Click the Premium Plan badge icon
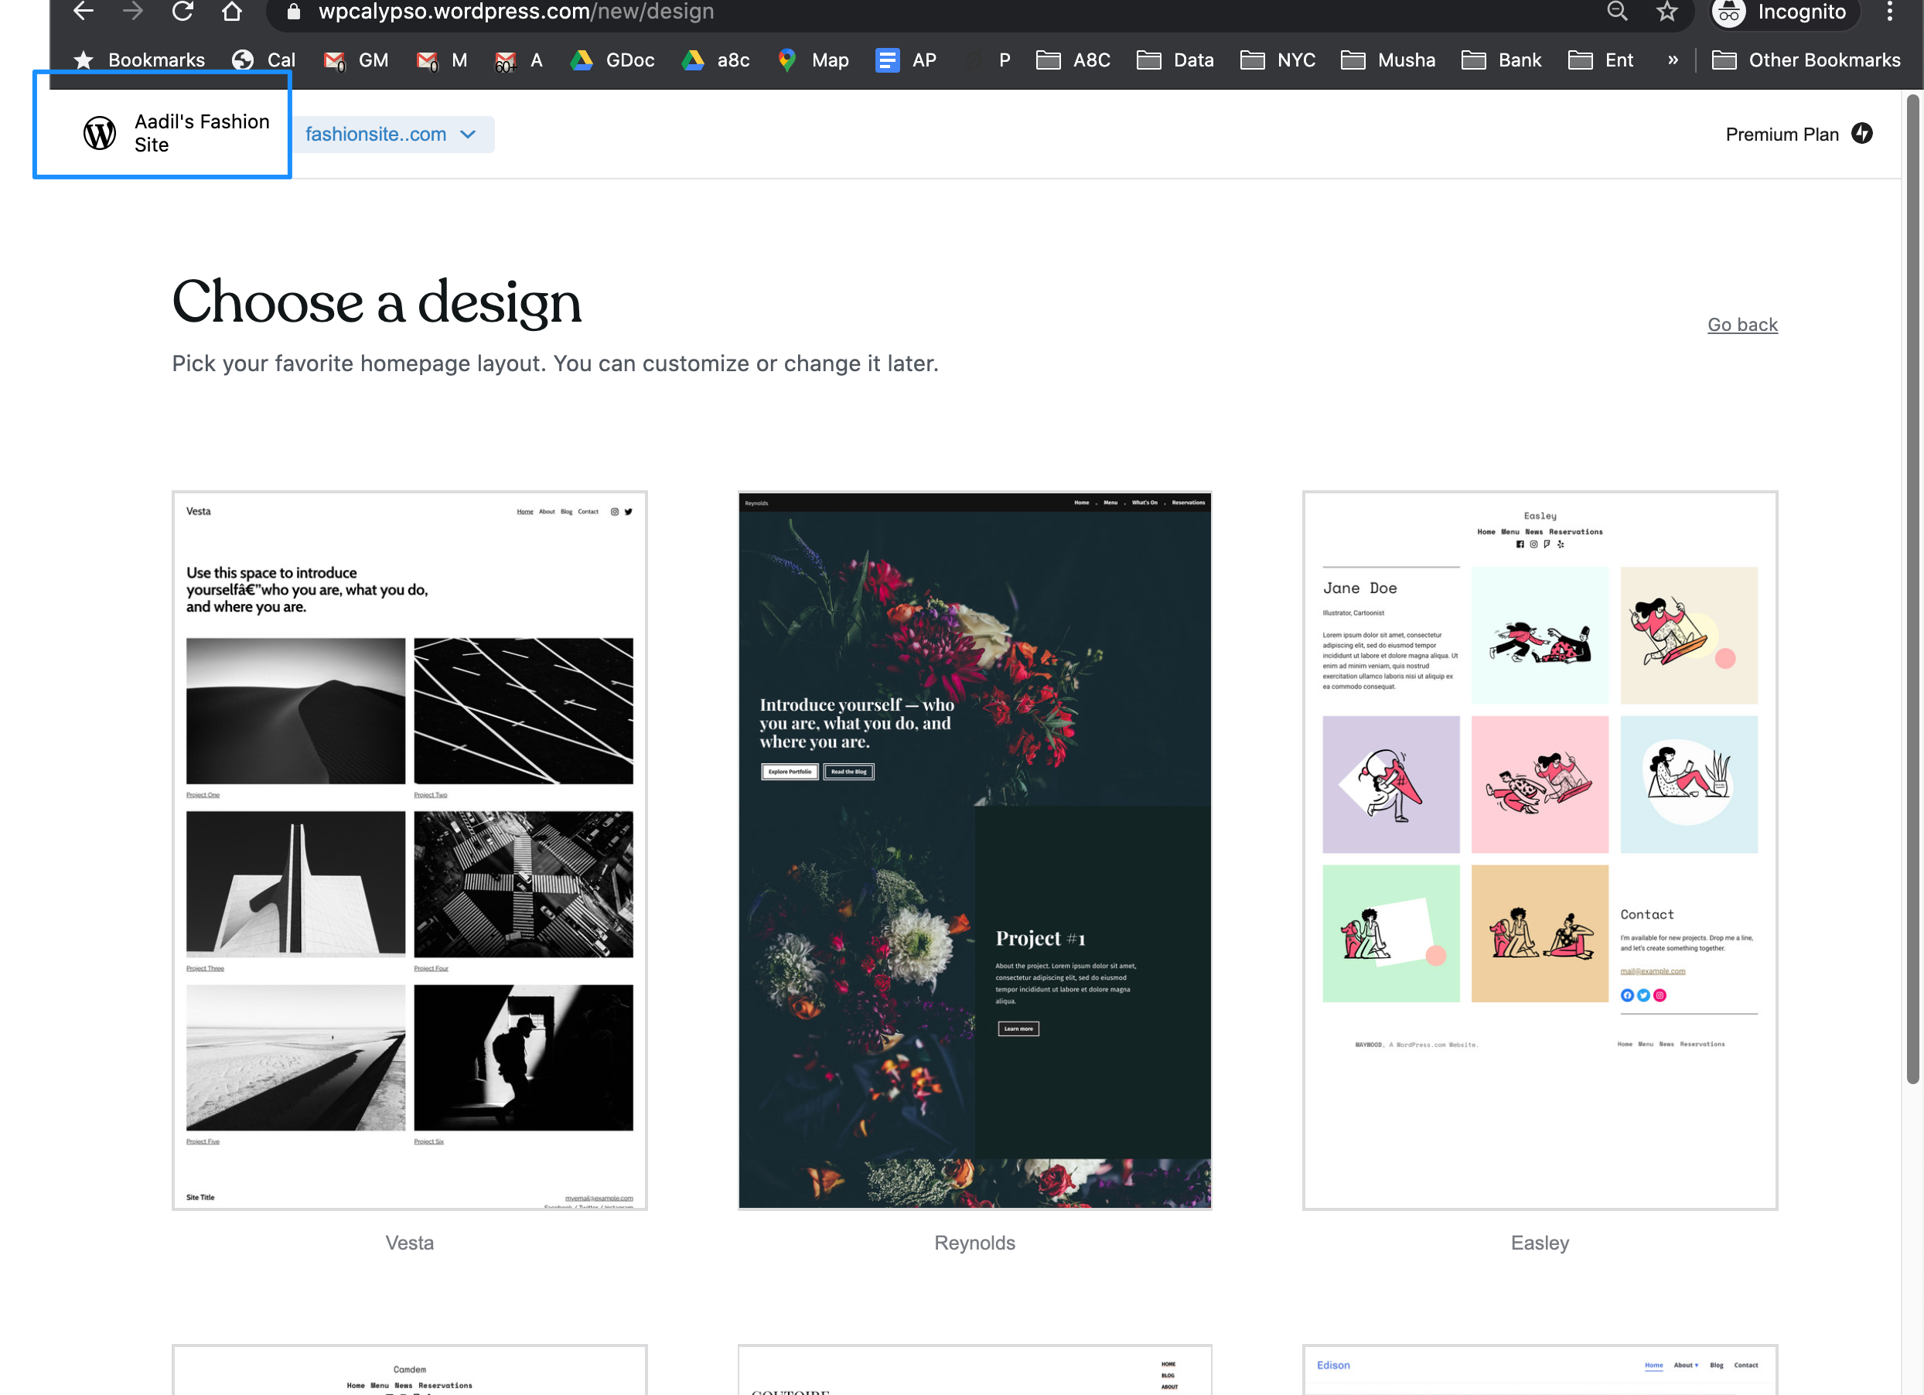 coord(1862,133)
